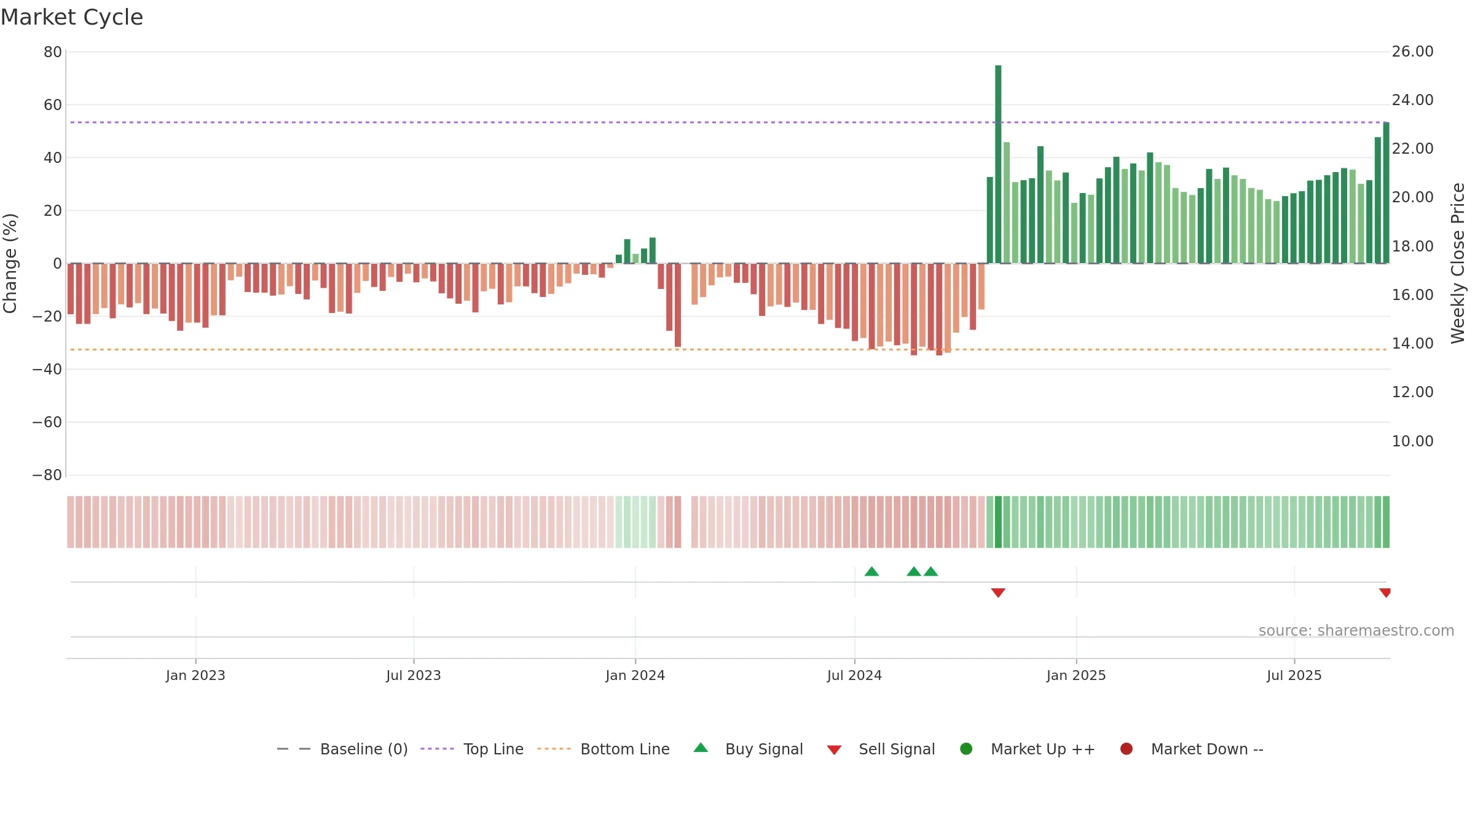This screenshot has width=1475, height=830.
Task: Click the Jul 2025 axis label
Action: [x=1294, y=676]
